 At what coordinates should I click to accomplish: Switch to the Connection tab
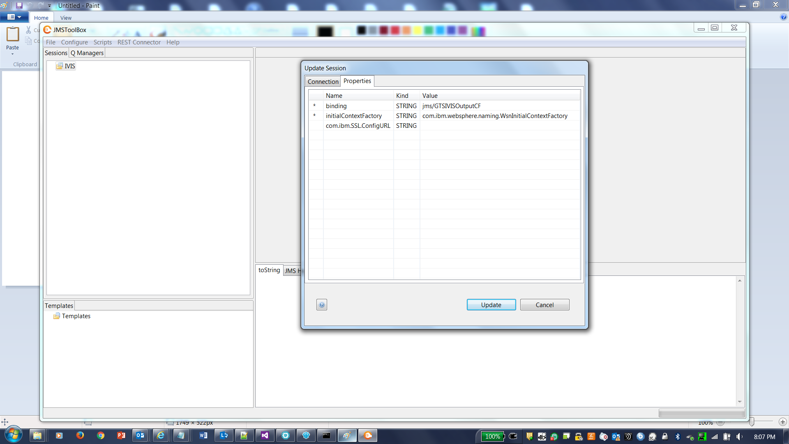pyautogui.click(x=323, y=81)
